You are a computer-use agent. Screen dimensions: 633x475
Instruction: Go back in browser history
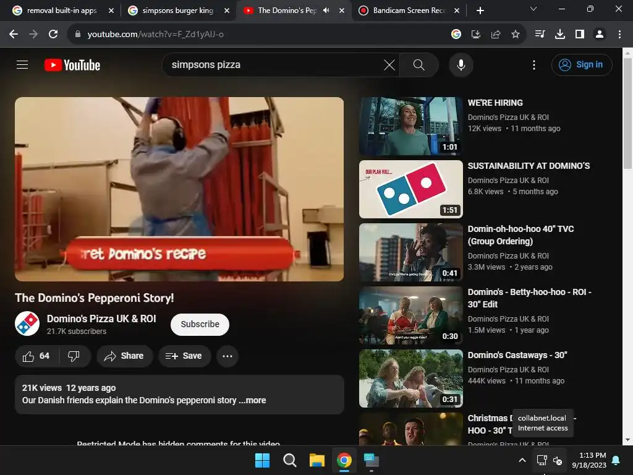[14, 35]
